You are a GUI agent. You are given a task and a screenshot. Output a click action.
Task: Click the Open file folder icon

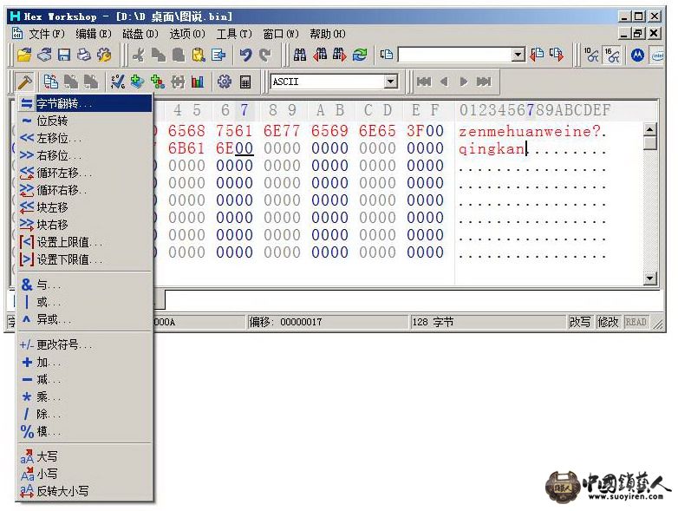coord(24,55)
